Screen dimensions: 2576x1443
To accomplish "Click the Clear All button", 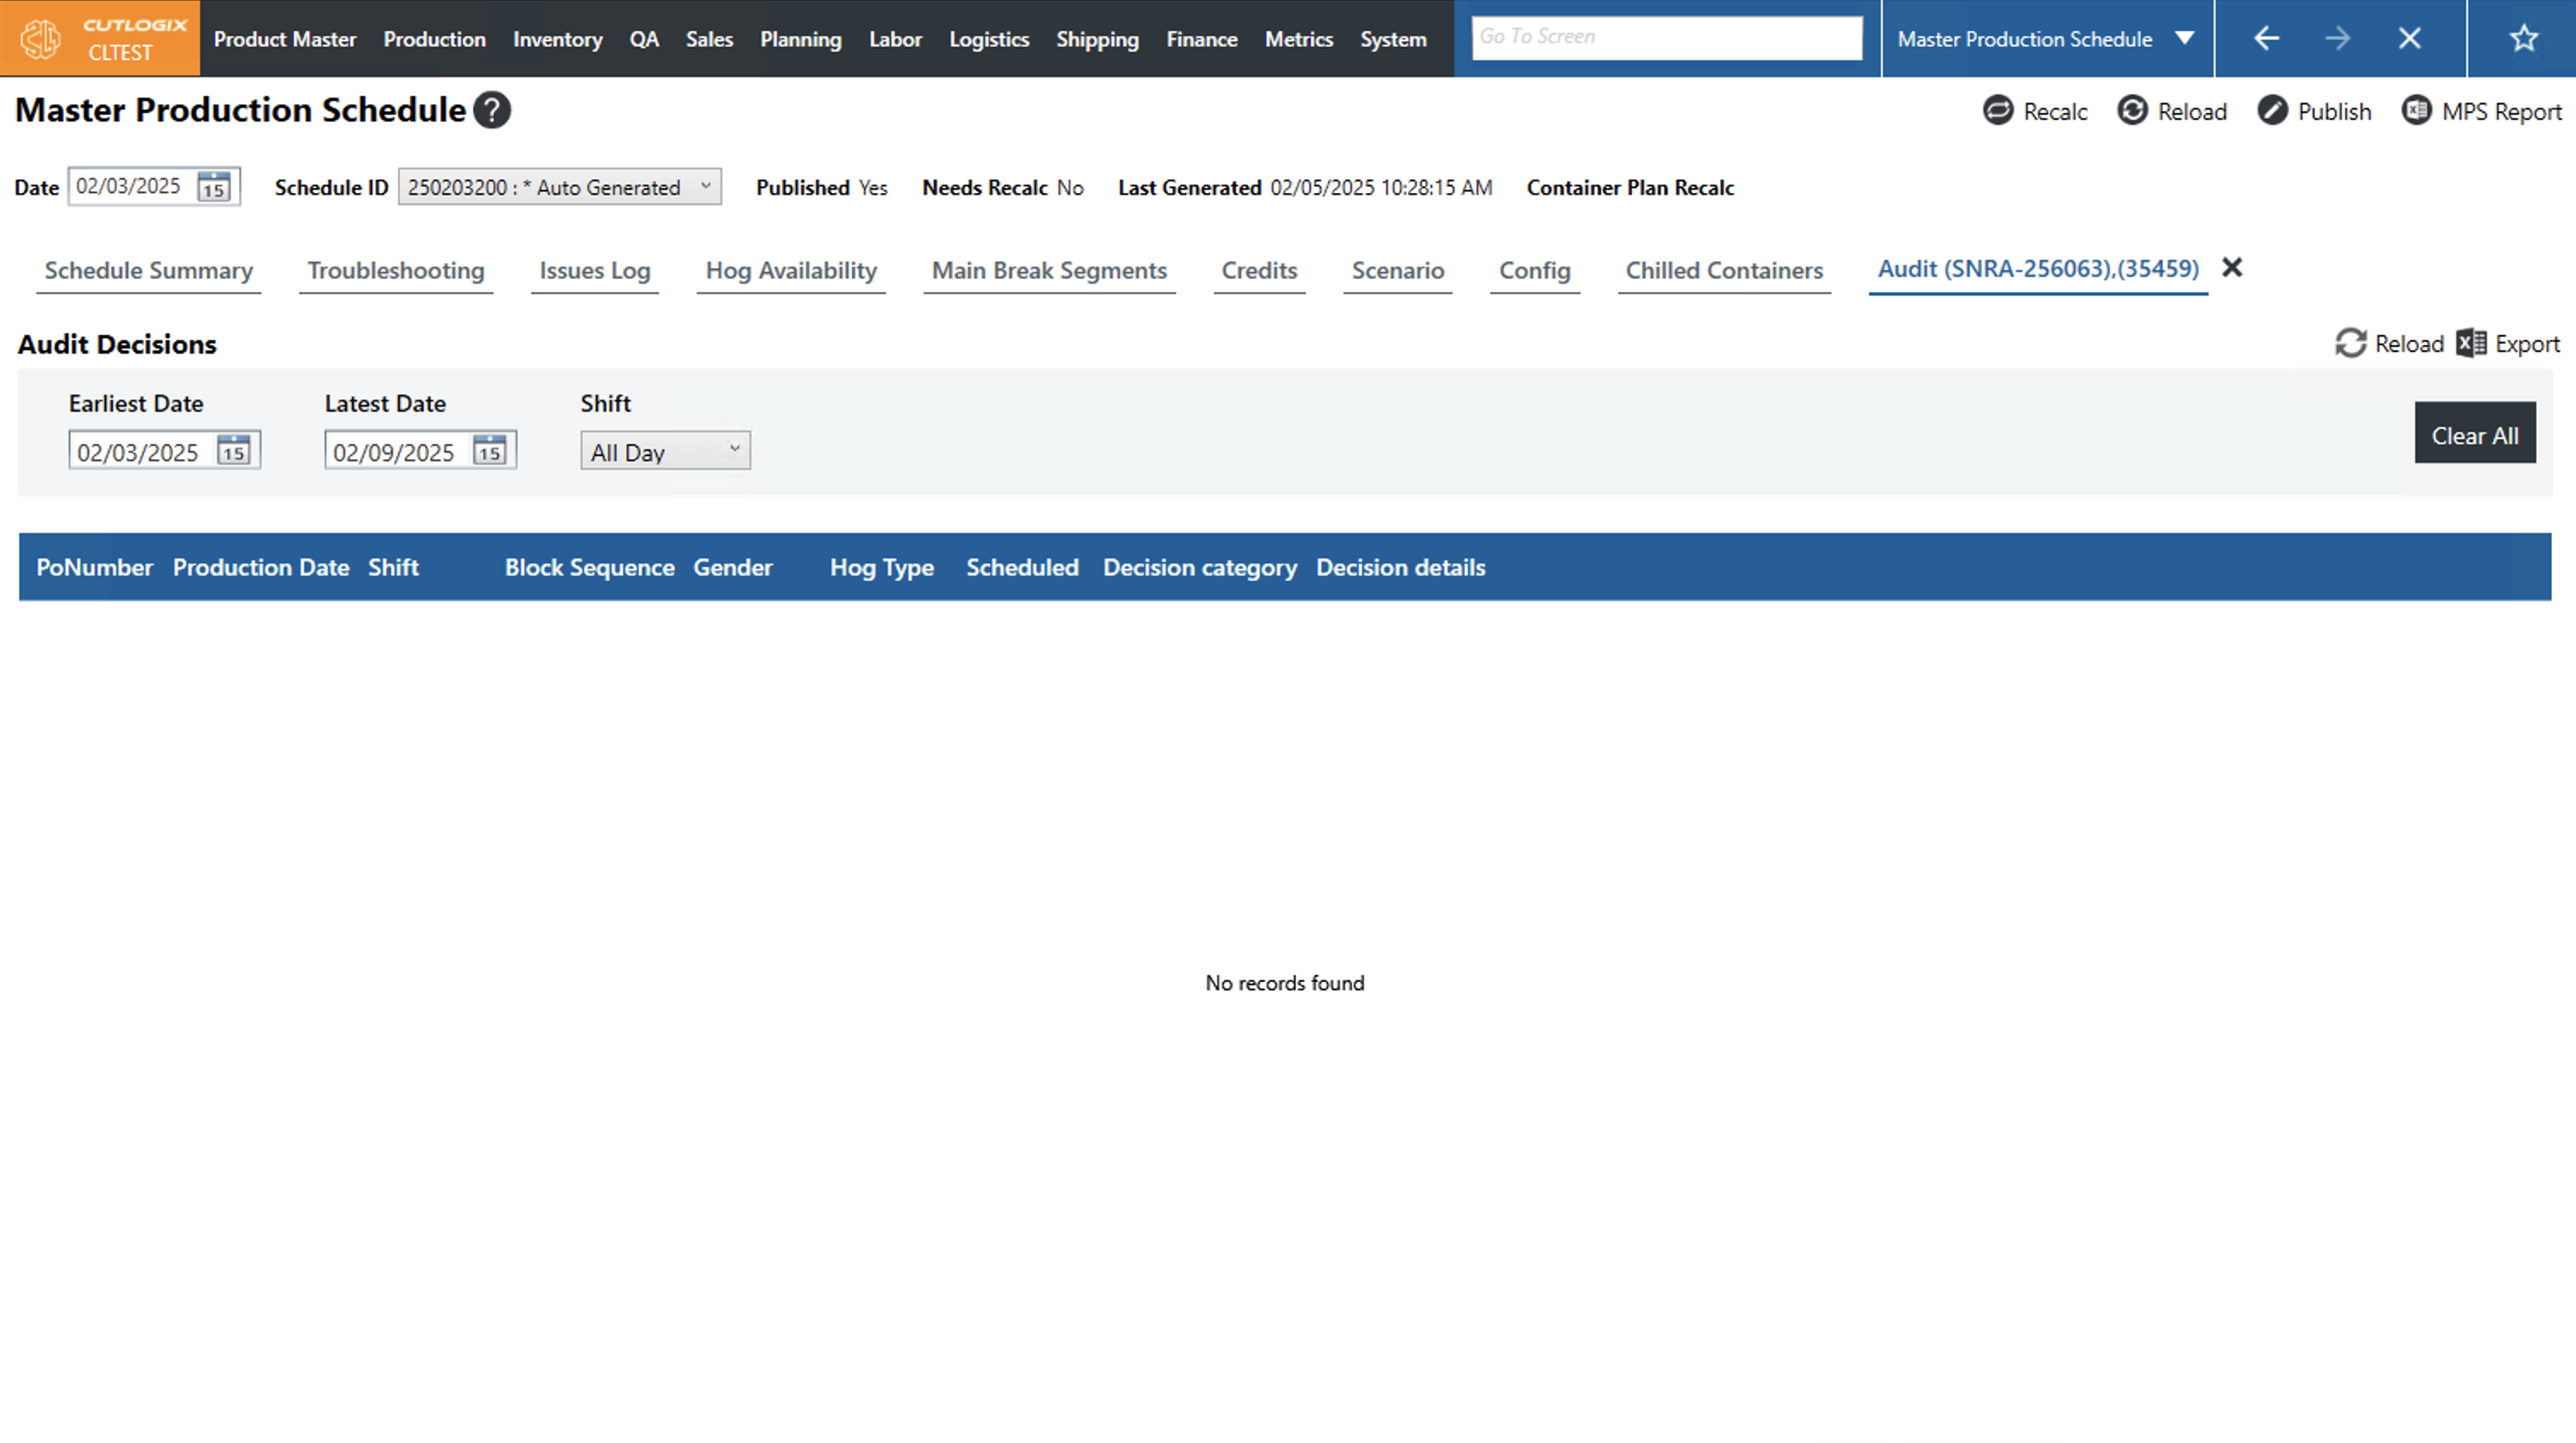I will coord(2474,435).
